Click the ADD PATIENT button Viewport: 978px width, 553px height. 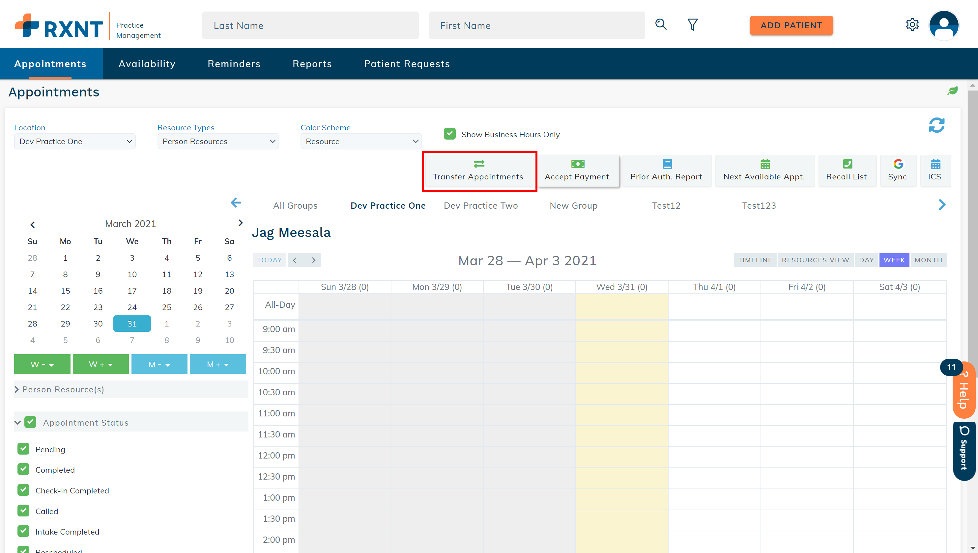pyautogui.click(x=791, y=25)
